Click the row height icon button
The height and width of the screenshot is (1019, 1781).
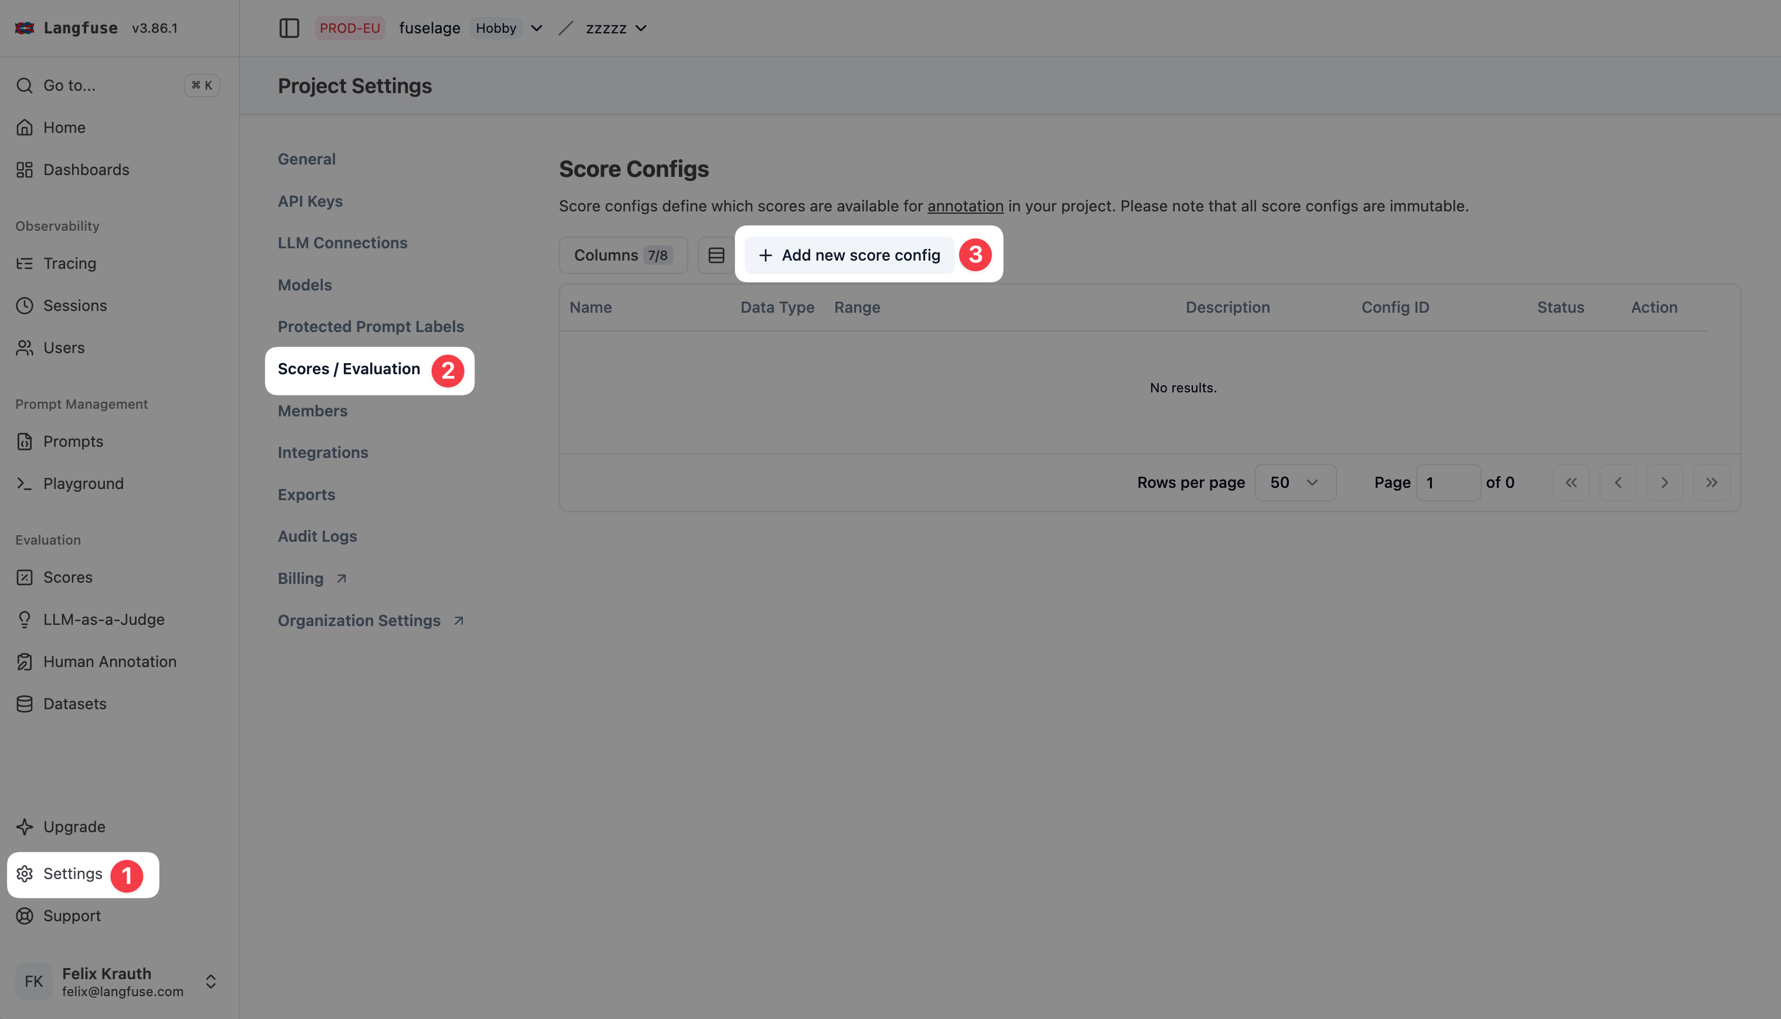[715, 255]
